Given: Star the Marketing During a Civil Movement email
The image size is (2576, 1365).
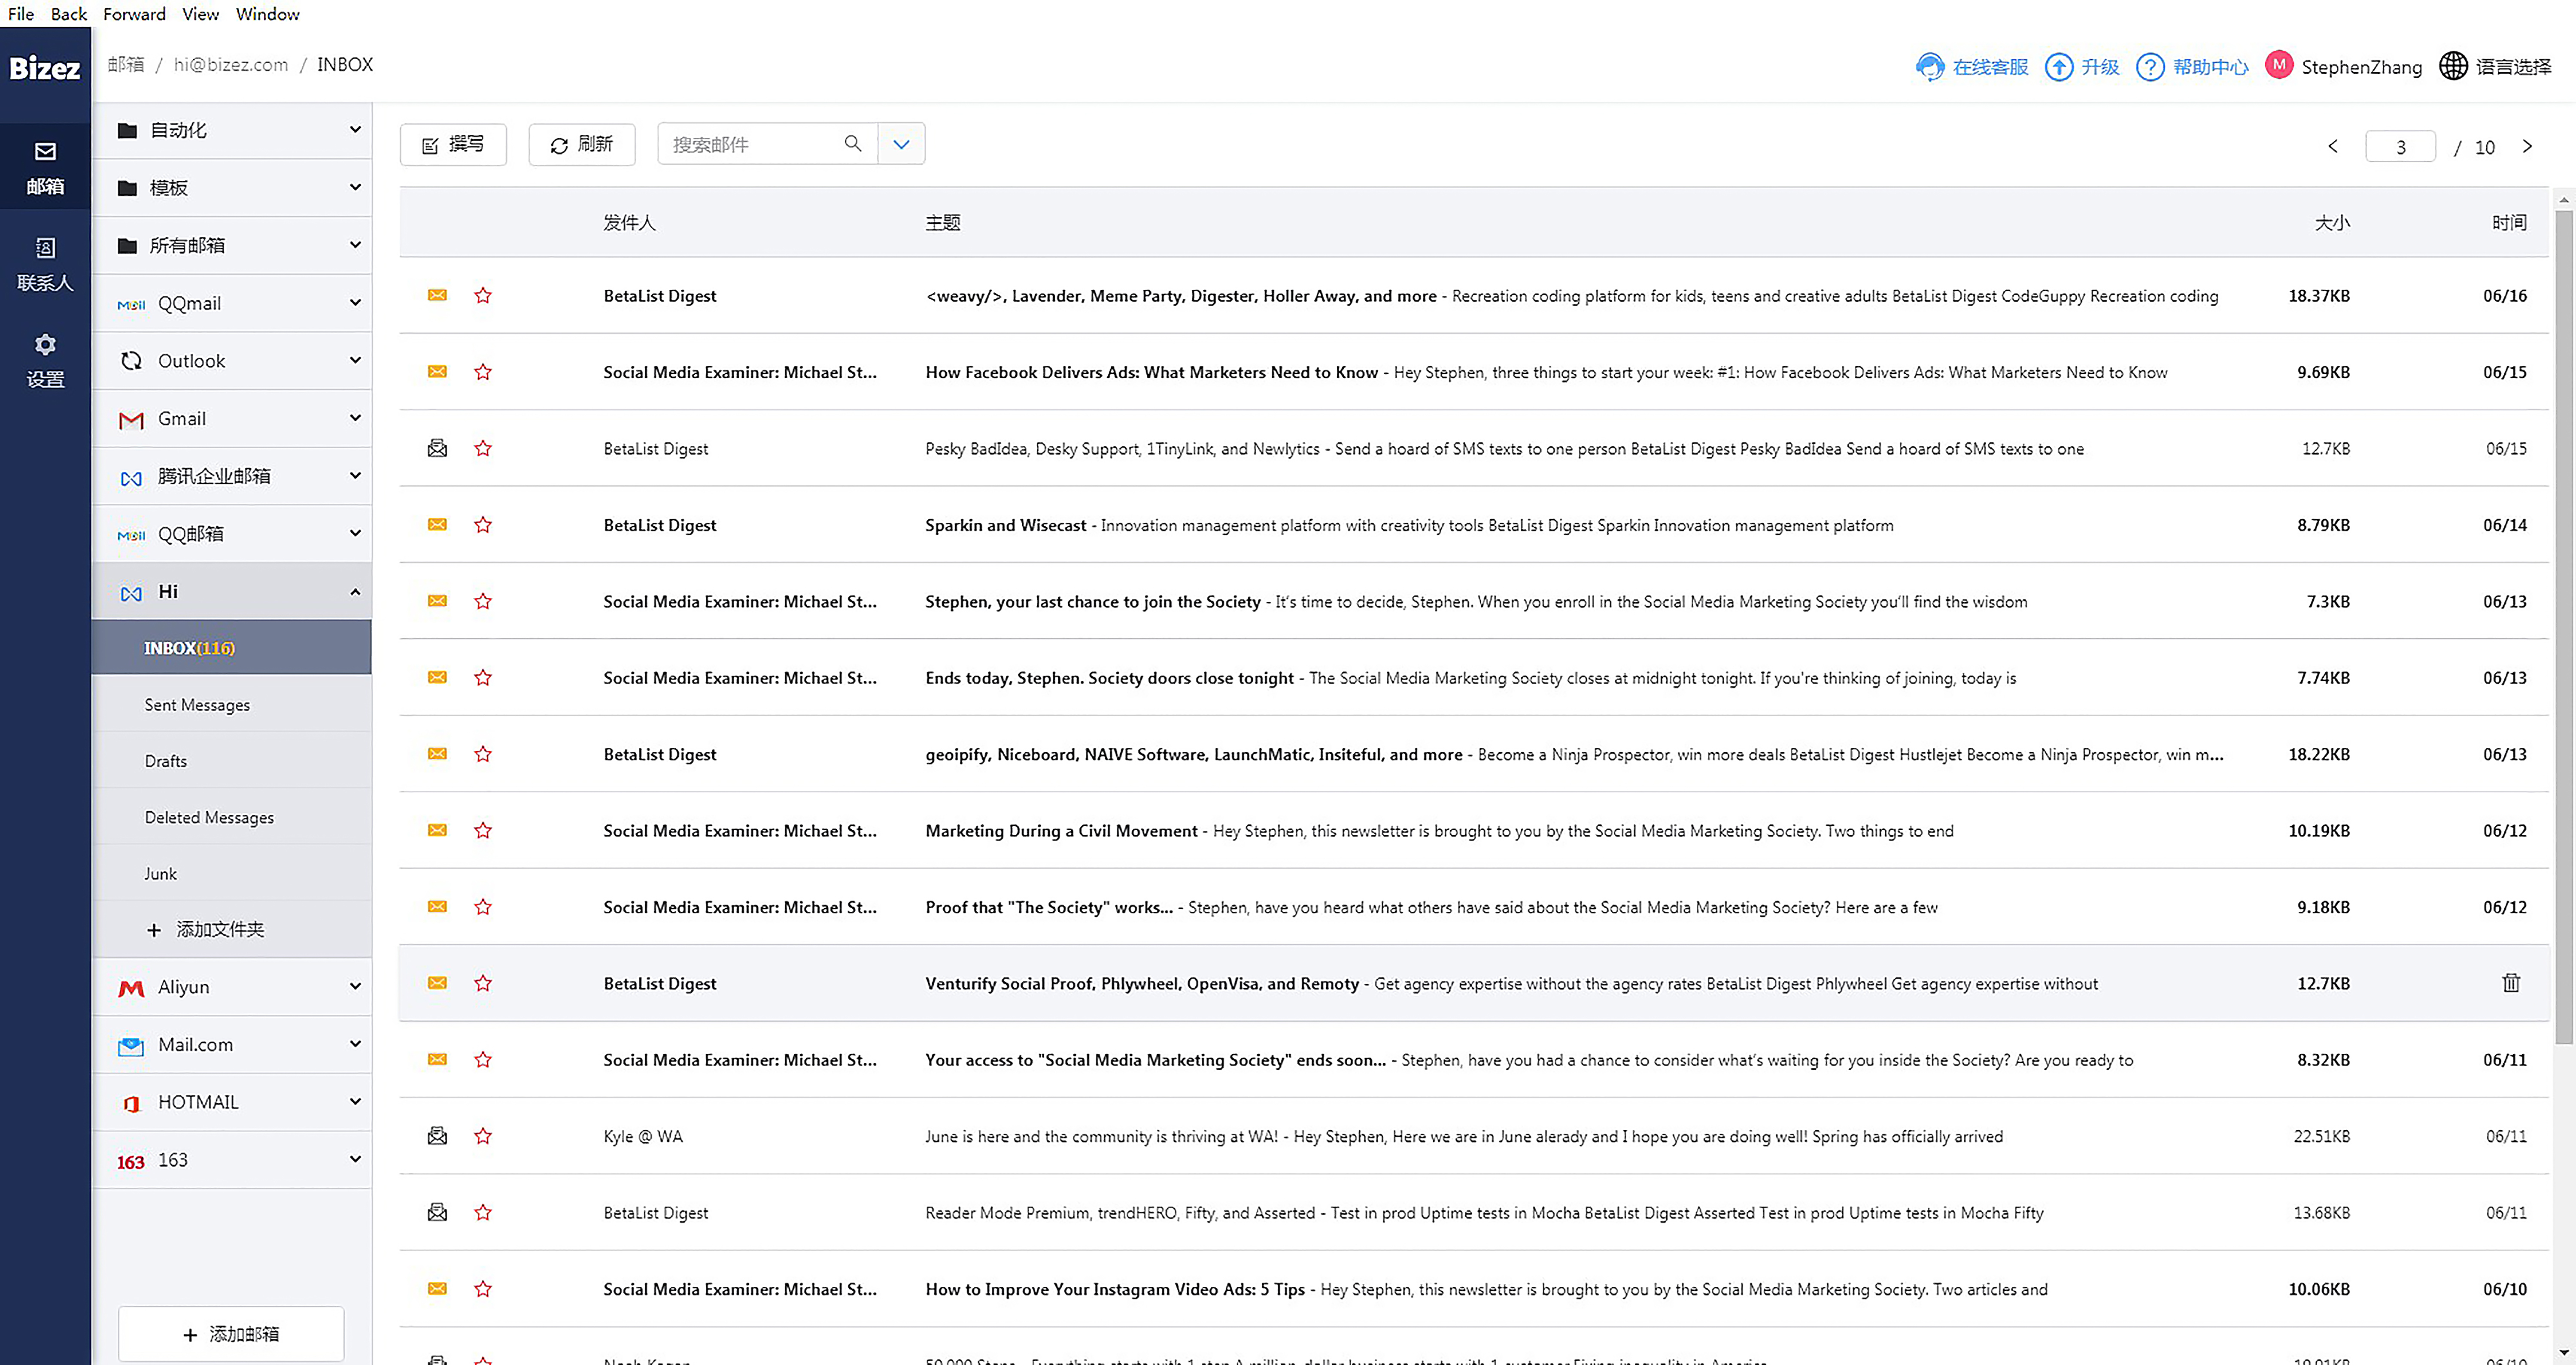Looking at the screenshot, I should pos(483,830).
